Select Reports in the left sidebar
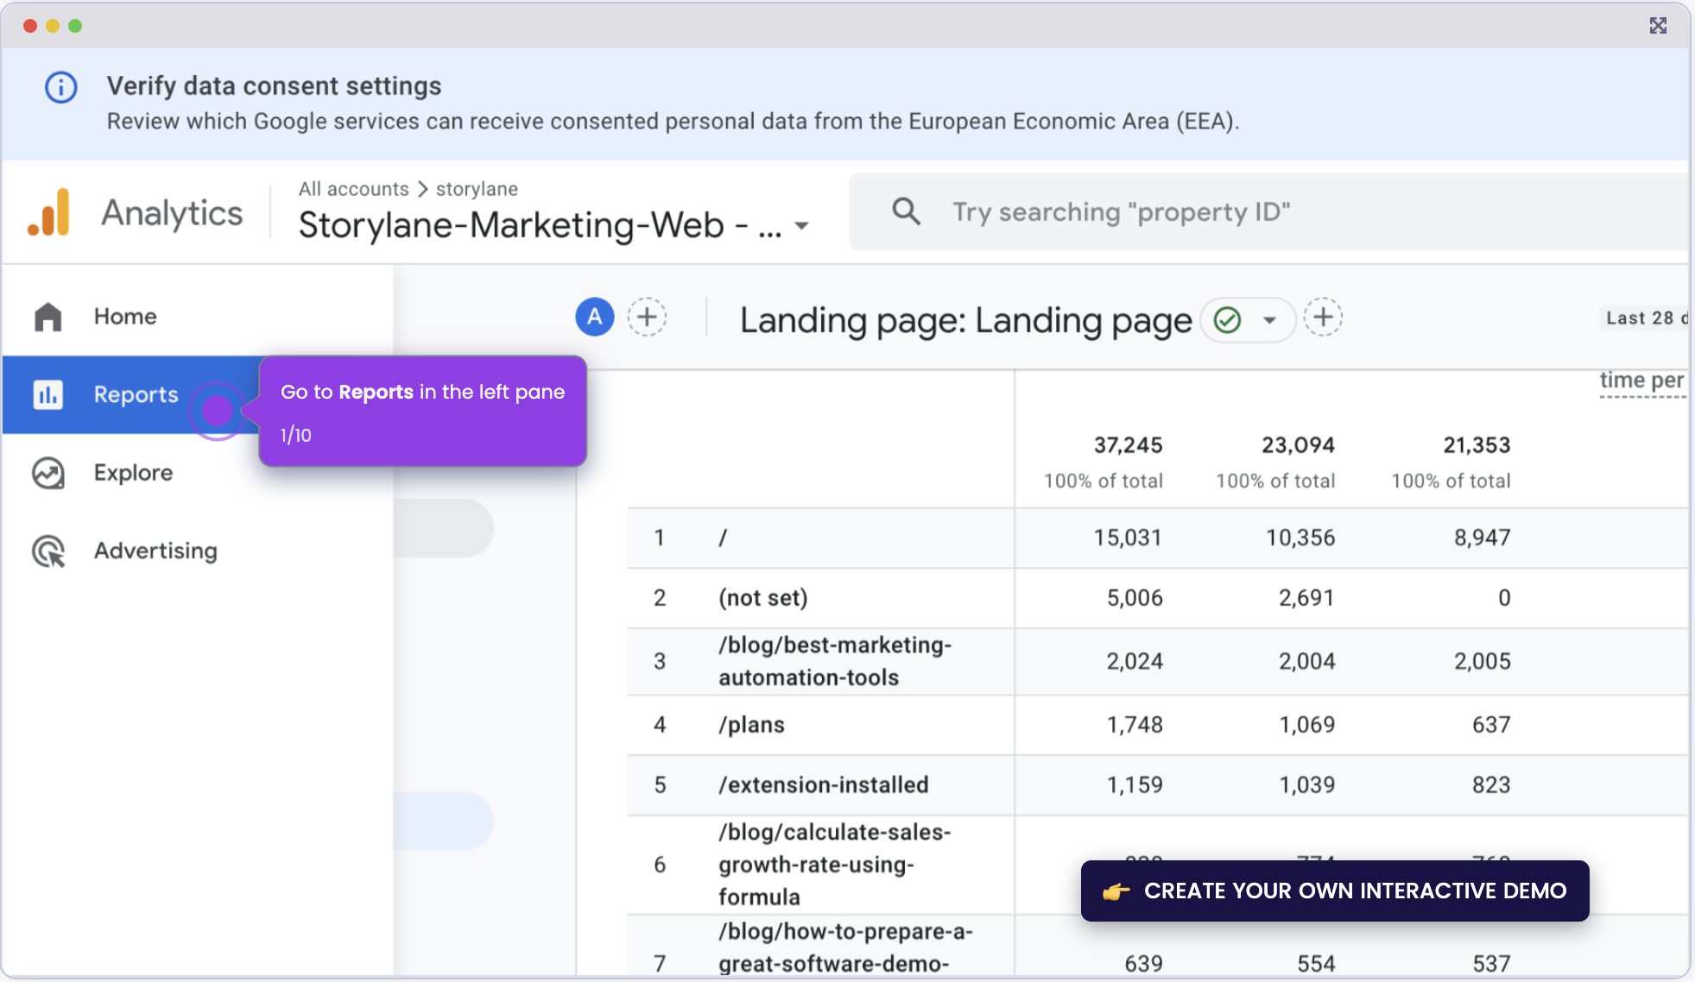The height and width of the screenshot is (982, 1695). coord(136,394)
